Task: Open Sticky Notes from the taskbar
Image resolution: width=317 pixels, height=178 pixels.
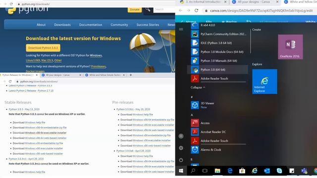Action: [x=292, y=171]
